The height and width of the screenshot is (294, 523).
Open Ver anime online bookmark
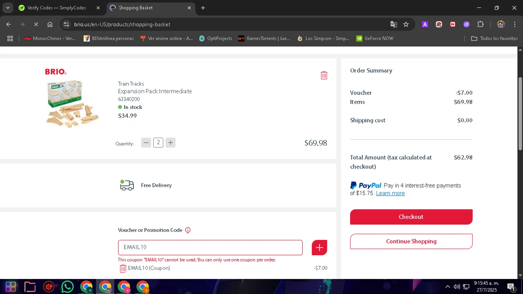[166, 38]
